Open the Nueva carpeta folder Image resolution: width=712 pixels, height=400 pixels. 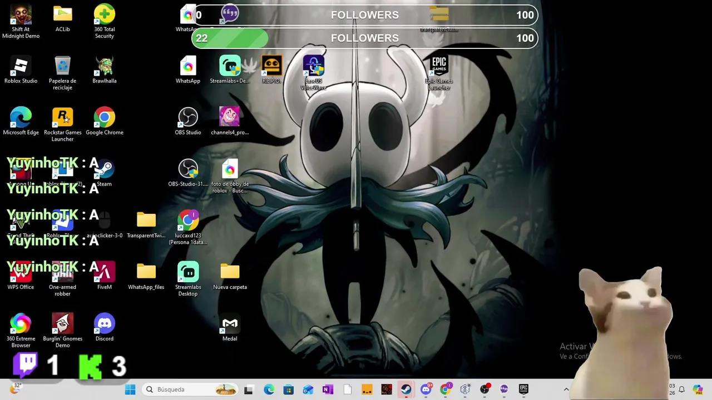tap(230, 277)
